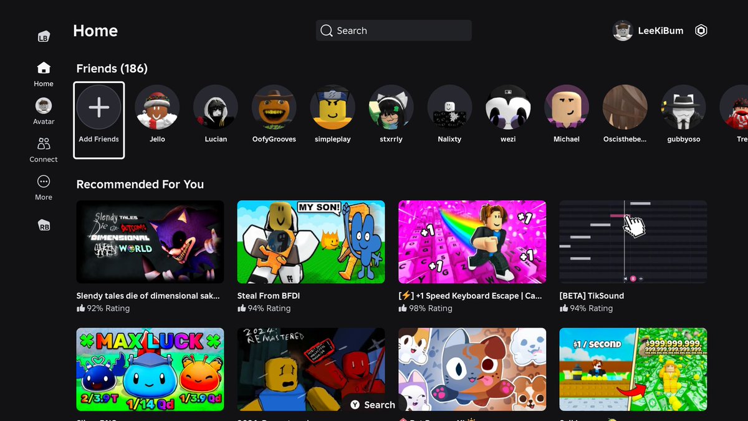Screen dimensions: 748x421
Task: Click the Recommended For You heading
Action: tap(140, 184)
